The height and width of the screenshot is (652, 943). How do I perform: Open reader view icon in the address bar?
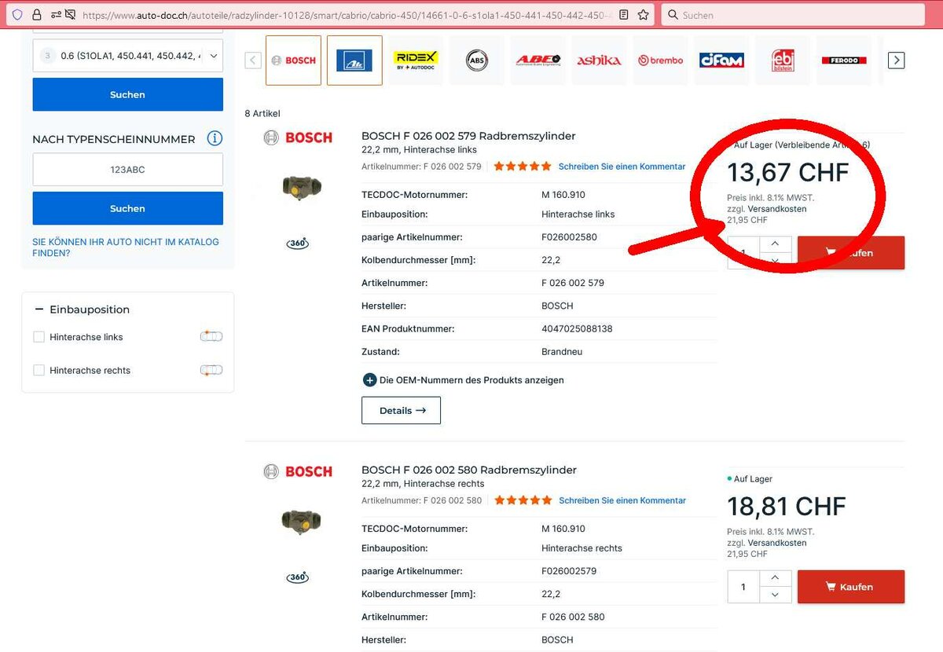[624, 15]
